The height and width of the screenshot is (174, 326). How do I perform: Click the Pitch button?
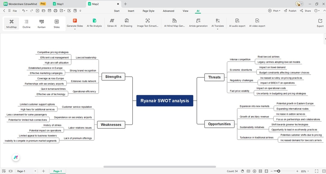coord(274,11)
